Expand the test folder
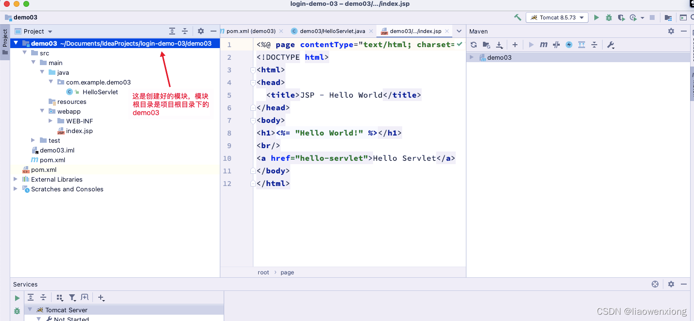694x321 pixels. (x=33, y=140)
